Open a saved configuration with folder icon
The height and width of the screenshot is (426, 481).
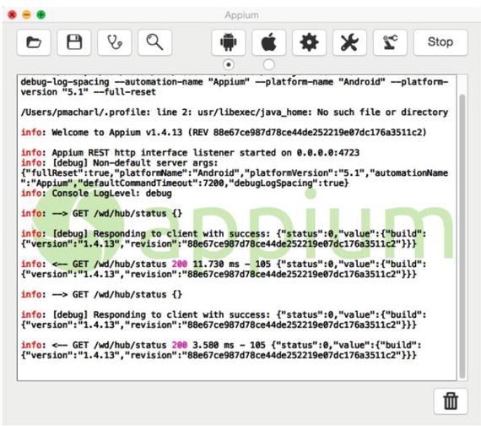pos(34,42)
